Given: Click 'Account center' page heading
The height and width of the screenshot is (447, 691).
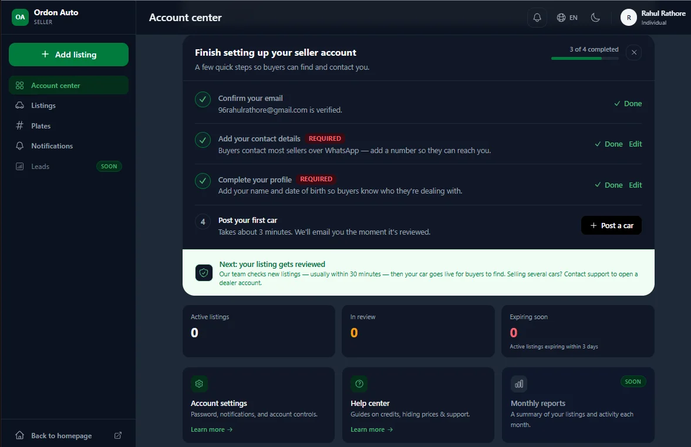Looking at the screenshot, I should tap(185, 18).
